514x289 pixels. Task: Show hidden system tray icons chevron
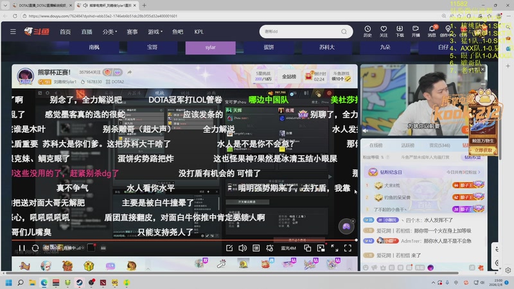point(433,283)
